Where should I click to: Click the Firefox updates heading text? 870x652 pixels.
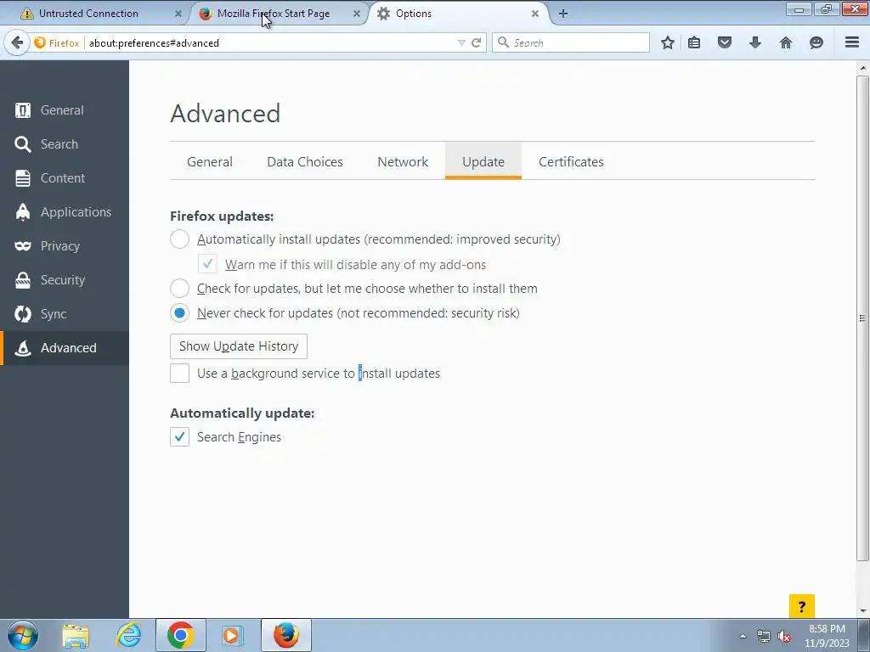pos(222,216)
